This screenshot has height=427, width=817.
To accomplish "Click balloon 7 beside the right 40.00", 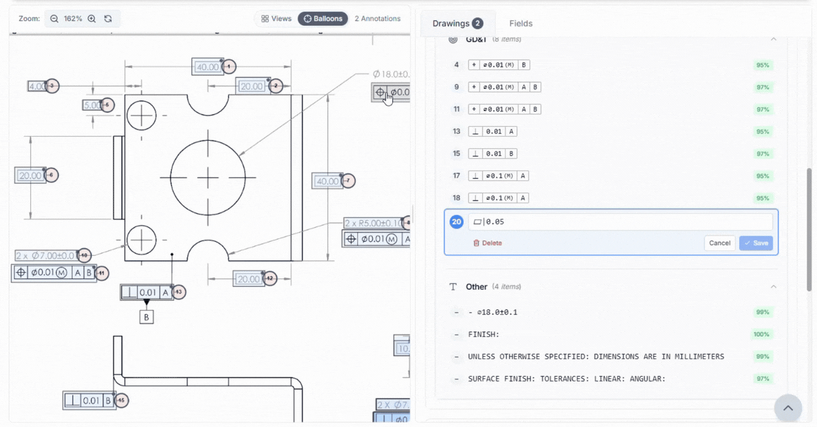I will (348, 181).
